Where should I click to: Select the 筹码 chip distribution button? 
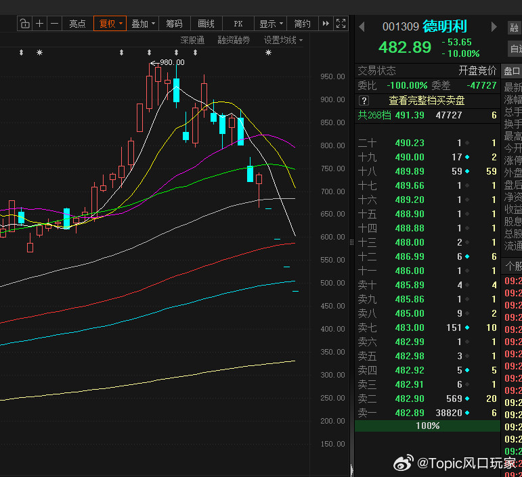175,24
